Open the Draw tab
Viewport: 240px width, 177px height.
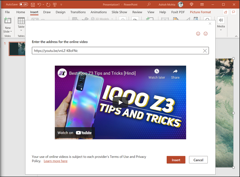coord(47,12)
